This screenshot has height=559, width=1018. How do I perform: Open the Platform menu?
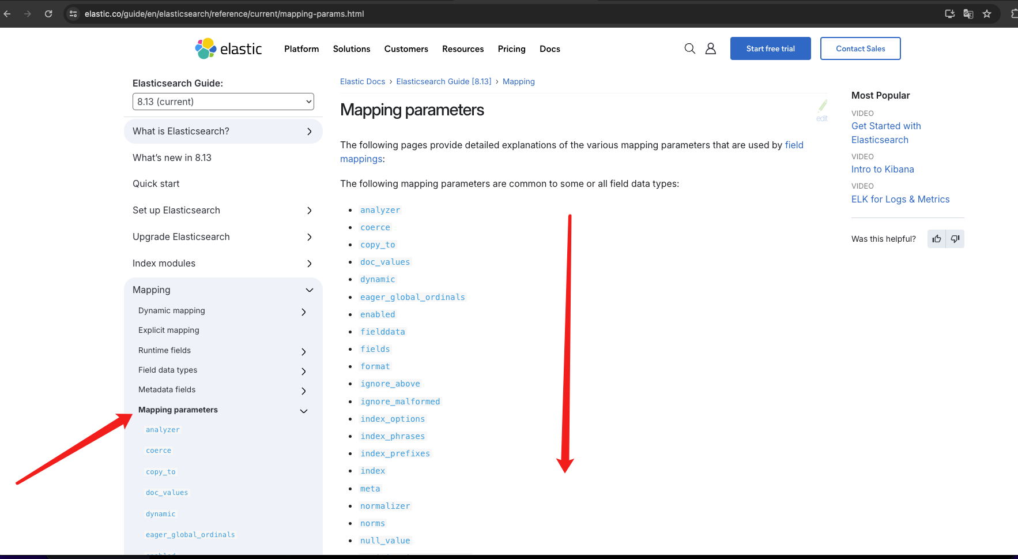pos(301,49)
